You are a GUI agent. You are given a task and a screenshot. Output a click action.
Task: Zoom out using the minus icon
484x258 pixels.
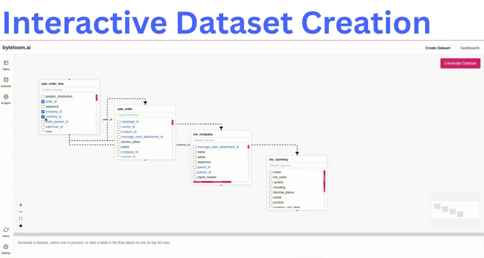click(21, 212)
